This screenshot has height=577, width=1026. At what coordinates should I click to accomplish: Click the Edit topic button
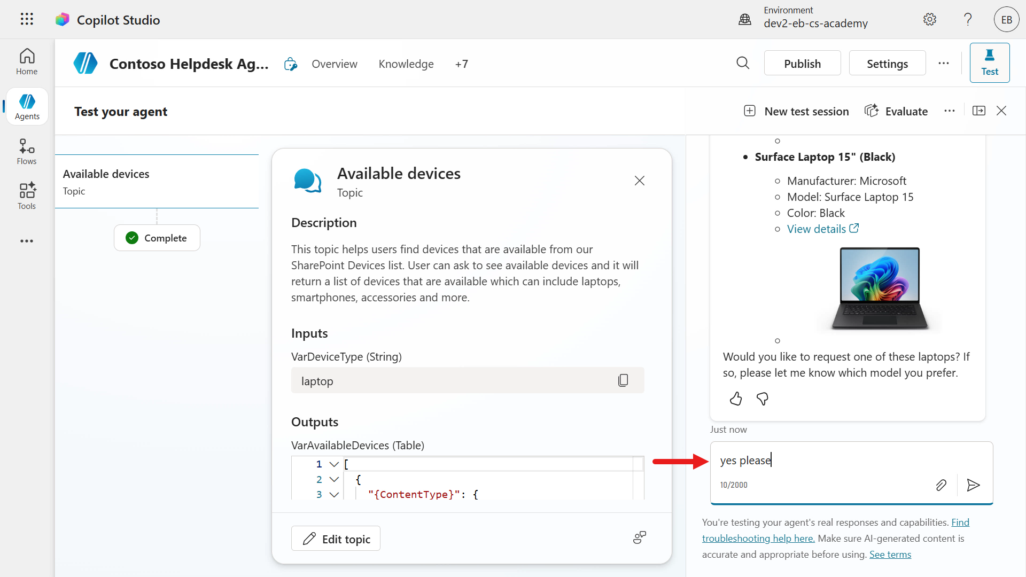point(336,539)
